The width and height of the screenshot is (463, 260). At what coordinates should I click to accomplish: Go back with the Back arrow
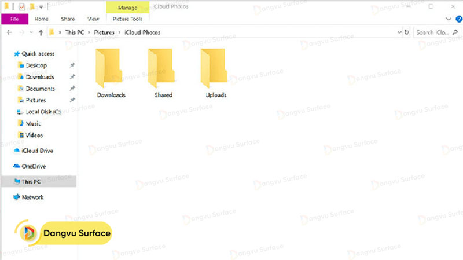pyautogui.click(x=9, y=32)
